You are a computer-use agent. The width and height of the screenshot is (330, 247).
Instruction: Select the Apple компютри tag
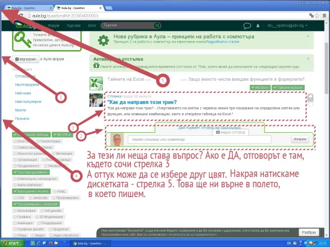27,185
